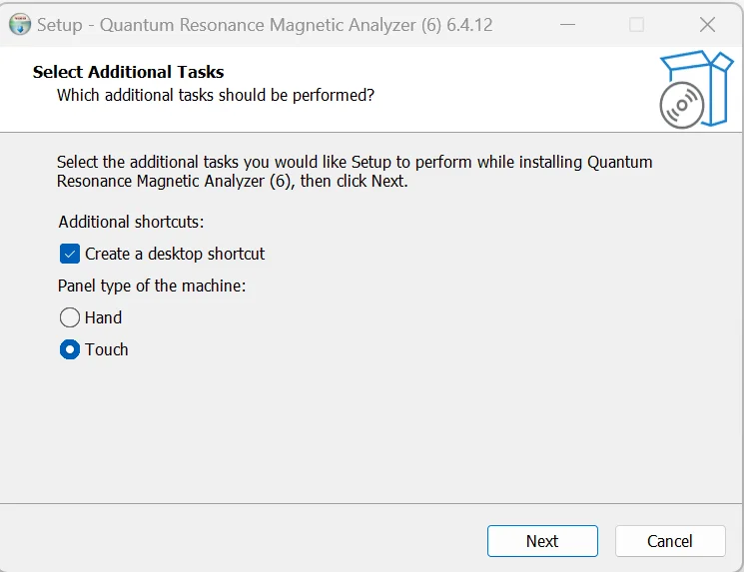Click the Quantum Resonance Magnetic Analyzer title text
The image size is (744, 572).
coord(265,25)
